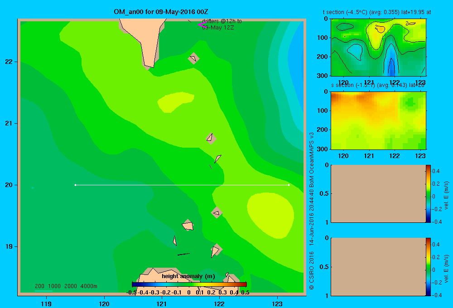Click the 0.4 tick on upper vel. E colorbar

pyautogui.click(x=436, y=171)
